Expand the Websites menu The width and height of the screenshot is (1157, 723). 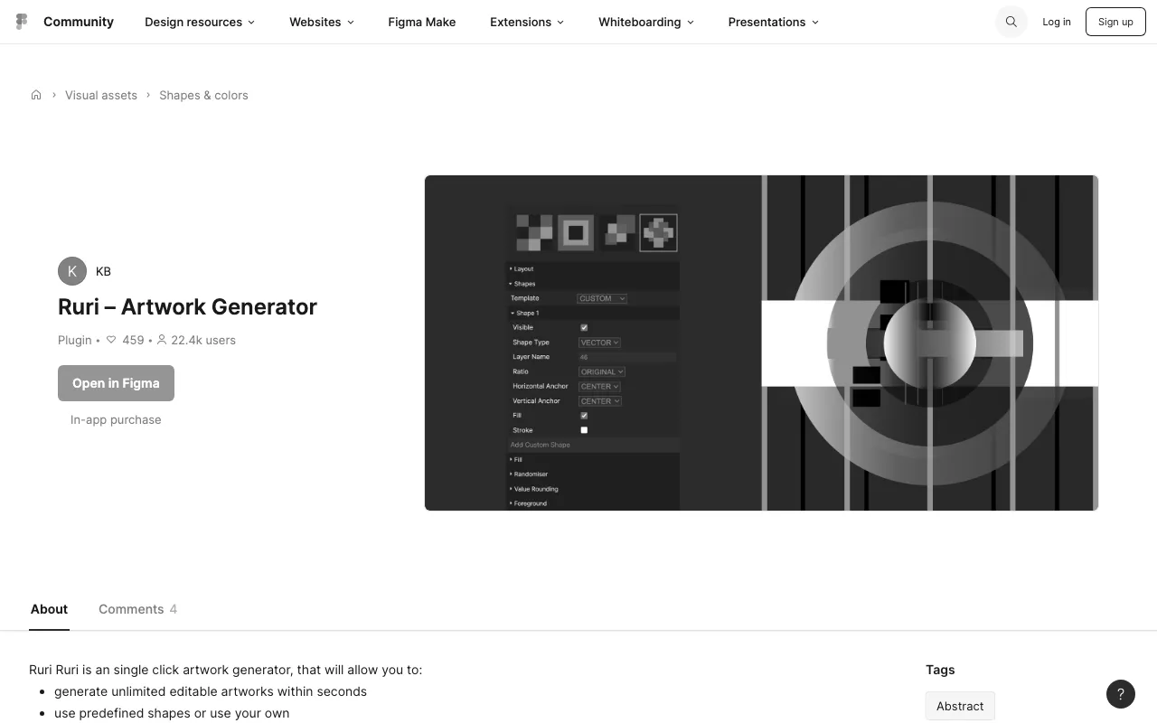pos(322,22)
